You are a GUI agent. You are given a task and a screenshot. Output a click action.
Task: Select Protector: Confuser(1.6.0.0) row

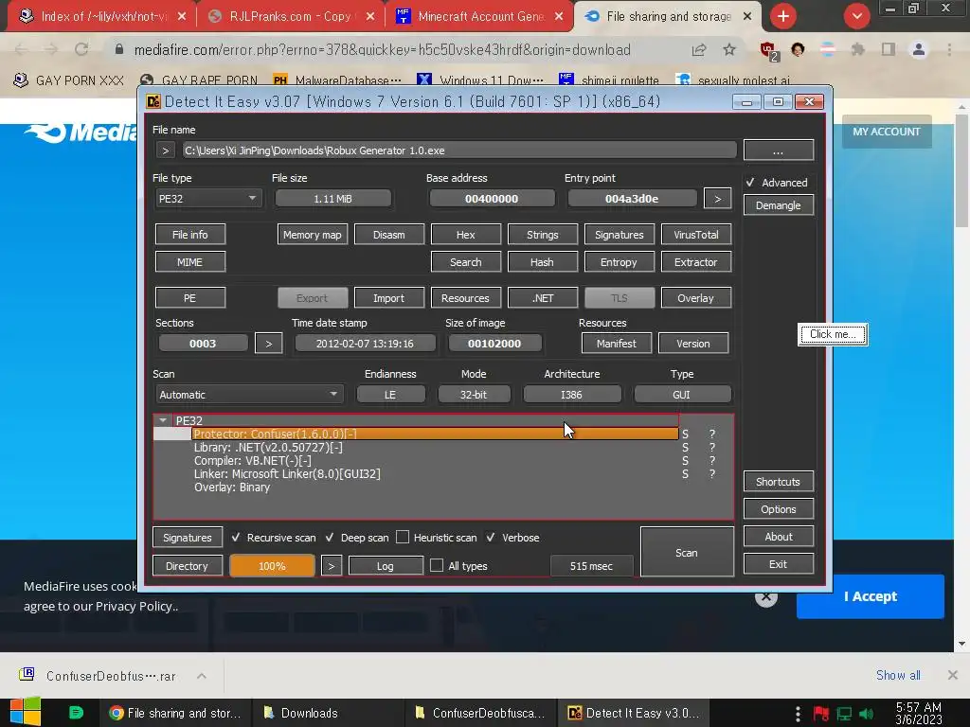click(x=436, y=434)
